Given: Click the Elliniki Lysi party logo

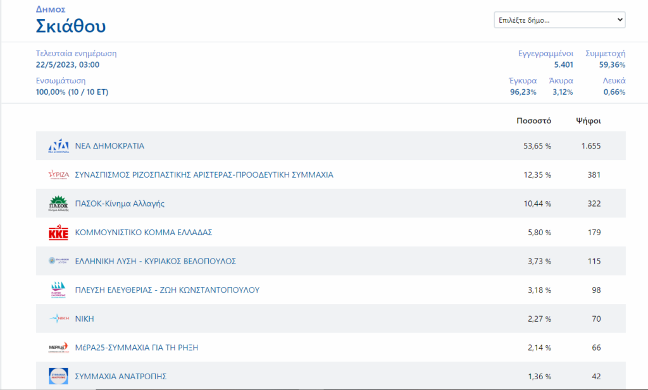Looking at the screenshot, I should (x=58, y=261).
